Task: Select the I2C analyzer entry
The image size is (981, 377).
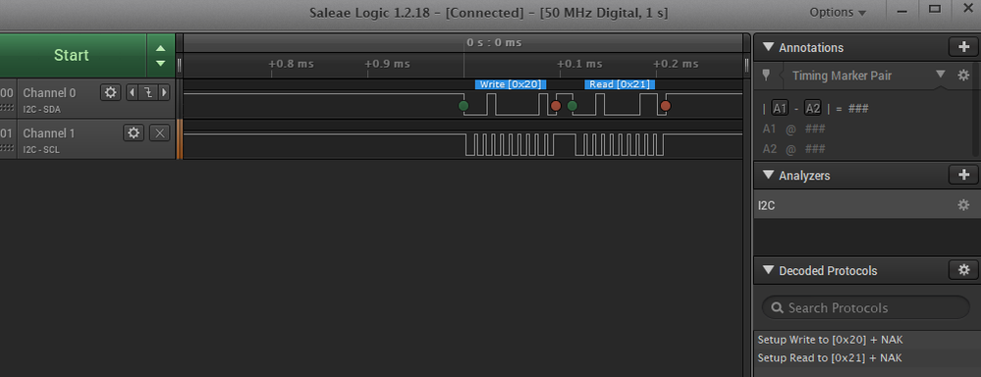Action: pyautogui.click(x=866, y=205)
